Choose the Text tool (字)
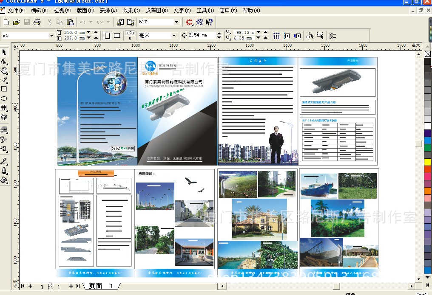Screen dimensions: 432x295 tap(4, 117)
